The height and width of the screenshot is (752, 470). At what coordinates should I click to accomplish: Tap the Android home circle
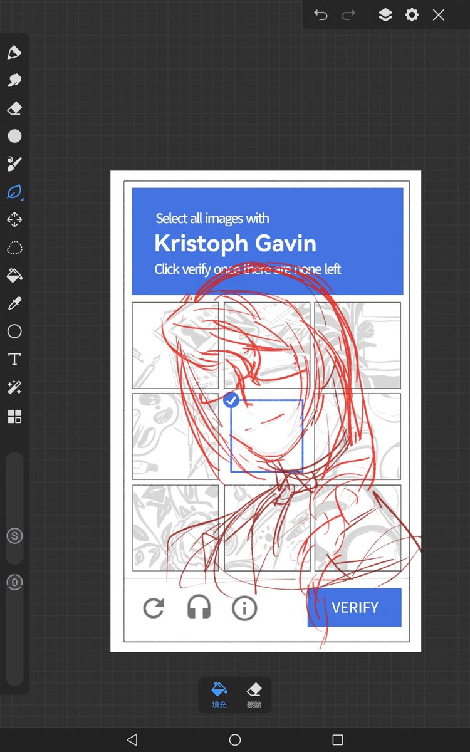coord(235,739)
